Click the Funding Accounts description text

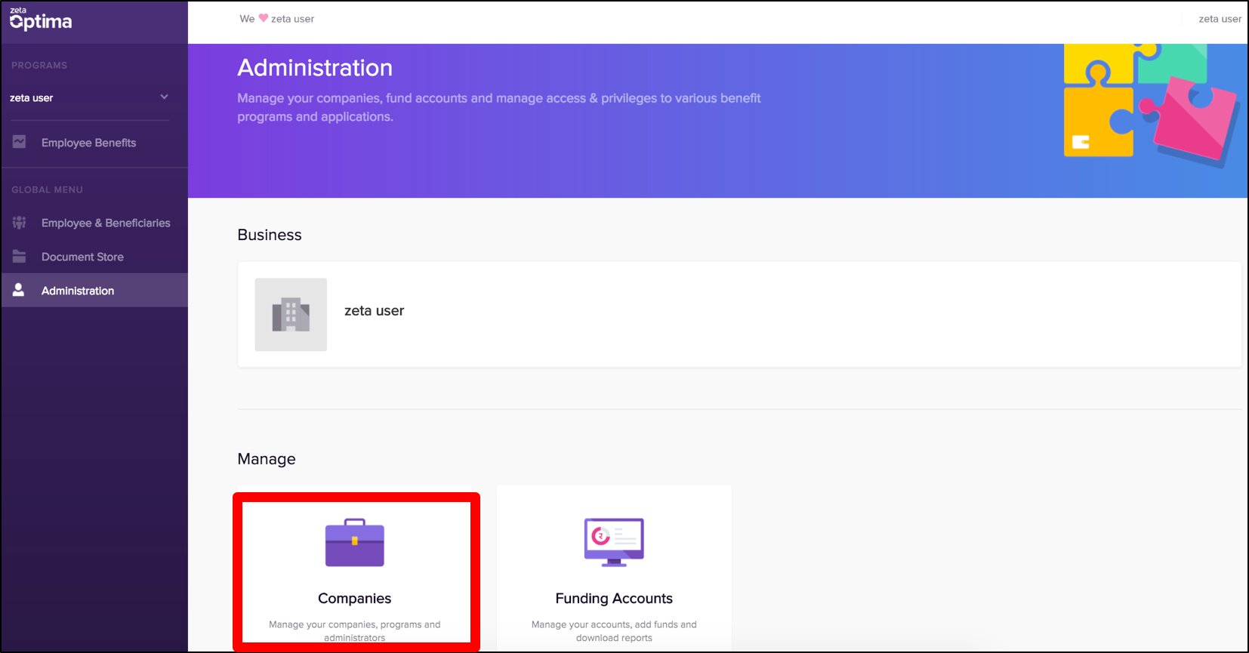tap(614, 631)
